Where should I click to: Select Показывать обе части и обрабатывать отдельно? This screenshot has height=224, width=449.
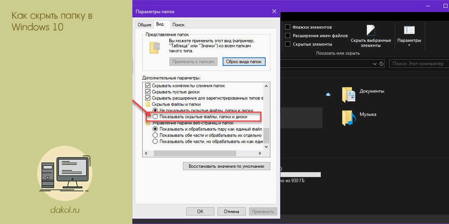point(155,135)
